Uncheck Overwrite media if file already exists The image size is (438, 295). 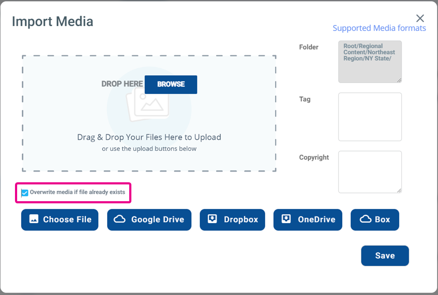[25, 193]
